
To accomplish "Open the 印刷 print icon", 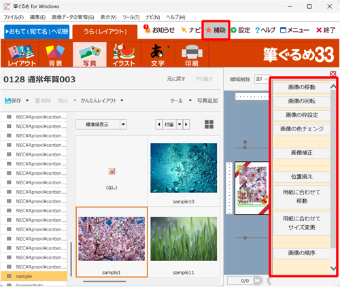I will click(192, 55).
